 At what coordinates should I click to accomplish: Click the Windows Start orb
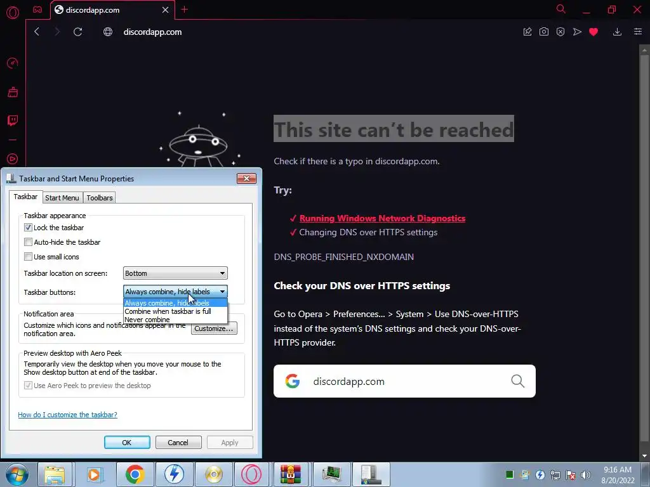17,474
